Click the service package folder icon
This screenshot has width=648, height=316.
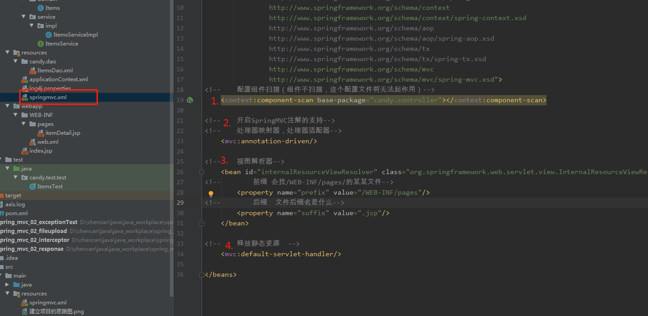33,17
